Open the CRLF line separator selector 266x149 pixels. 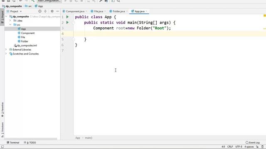(230, 147)
